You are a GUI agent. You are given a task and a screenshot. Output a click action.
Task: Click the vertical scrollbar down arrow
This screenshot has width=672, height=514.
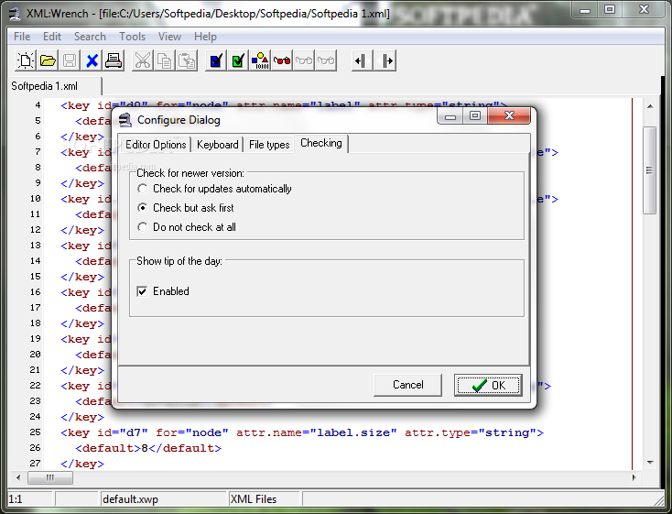click(650, 463)
